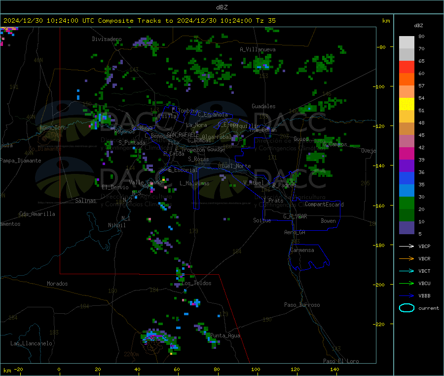The height and width of the screenshot is (376, 444).
Task: Click the Paso_Barroso location label
Action: pyautogui.click(x=302, y=305)
